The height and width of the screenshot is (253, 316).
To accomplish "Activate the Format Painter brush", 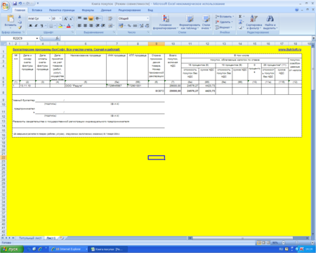I will (x=20, y=27).
